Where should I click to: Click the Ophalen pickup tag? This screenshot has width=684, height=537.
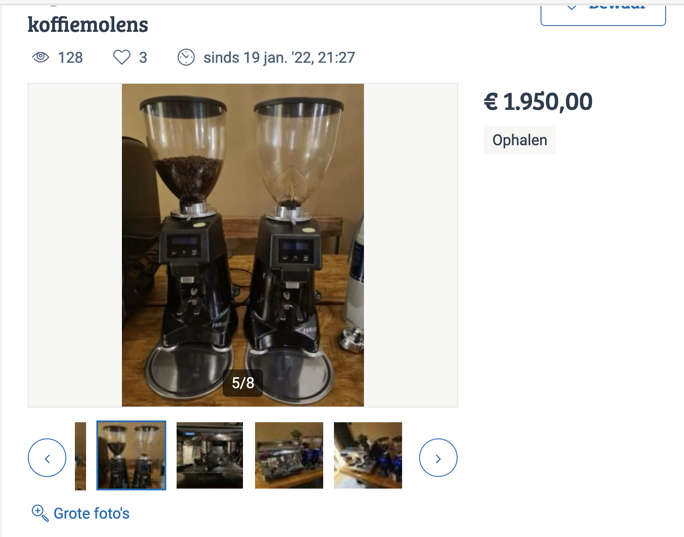520,140
